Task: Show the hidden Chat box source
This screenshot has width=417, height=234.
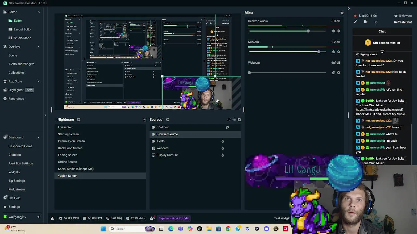Action: pyautogui.click(x=227, y=127)
